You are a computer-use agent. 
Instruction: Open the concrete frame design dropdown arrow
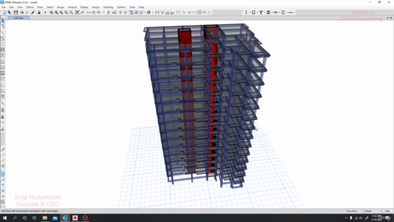(x=257, y=12)
